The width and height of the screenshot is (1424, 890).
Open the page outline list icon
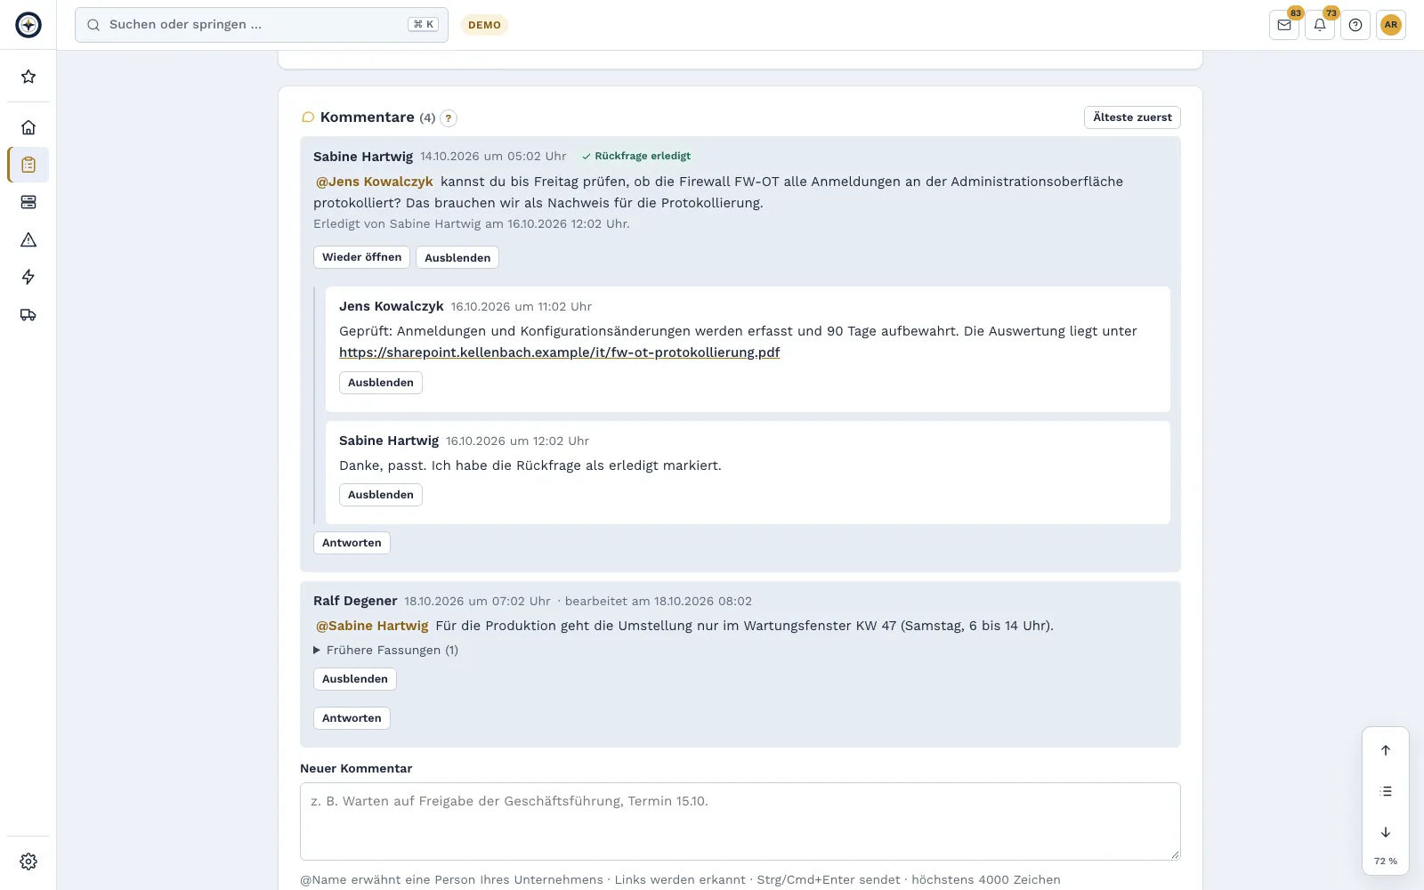[1386, 791]
